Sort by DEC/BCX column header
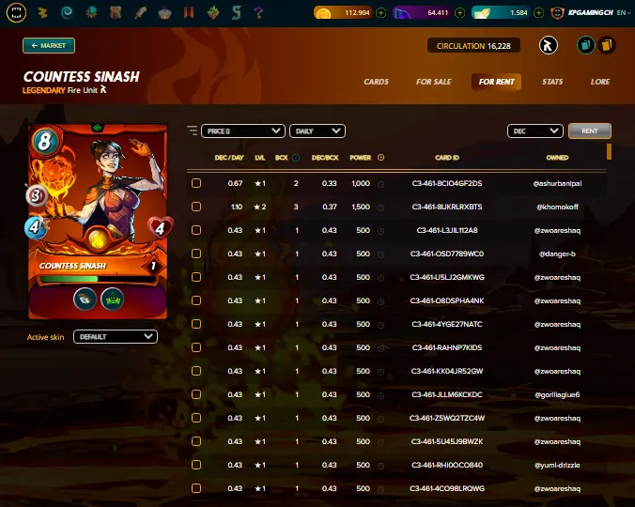 pyautogui.click(x=325, y=158)
